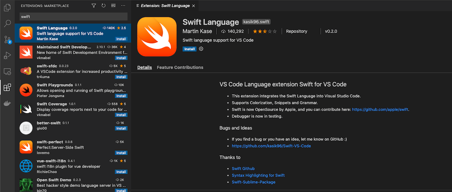Open the Explorer view in activity bar
Viewport: 452px width, 192px height.
7,8
